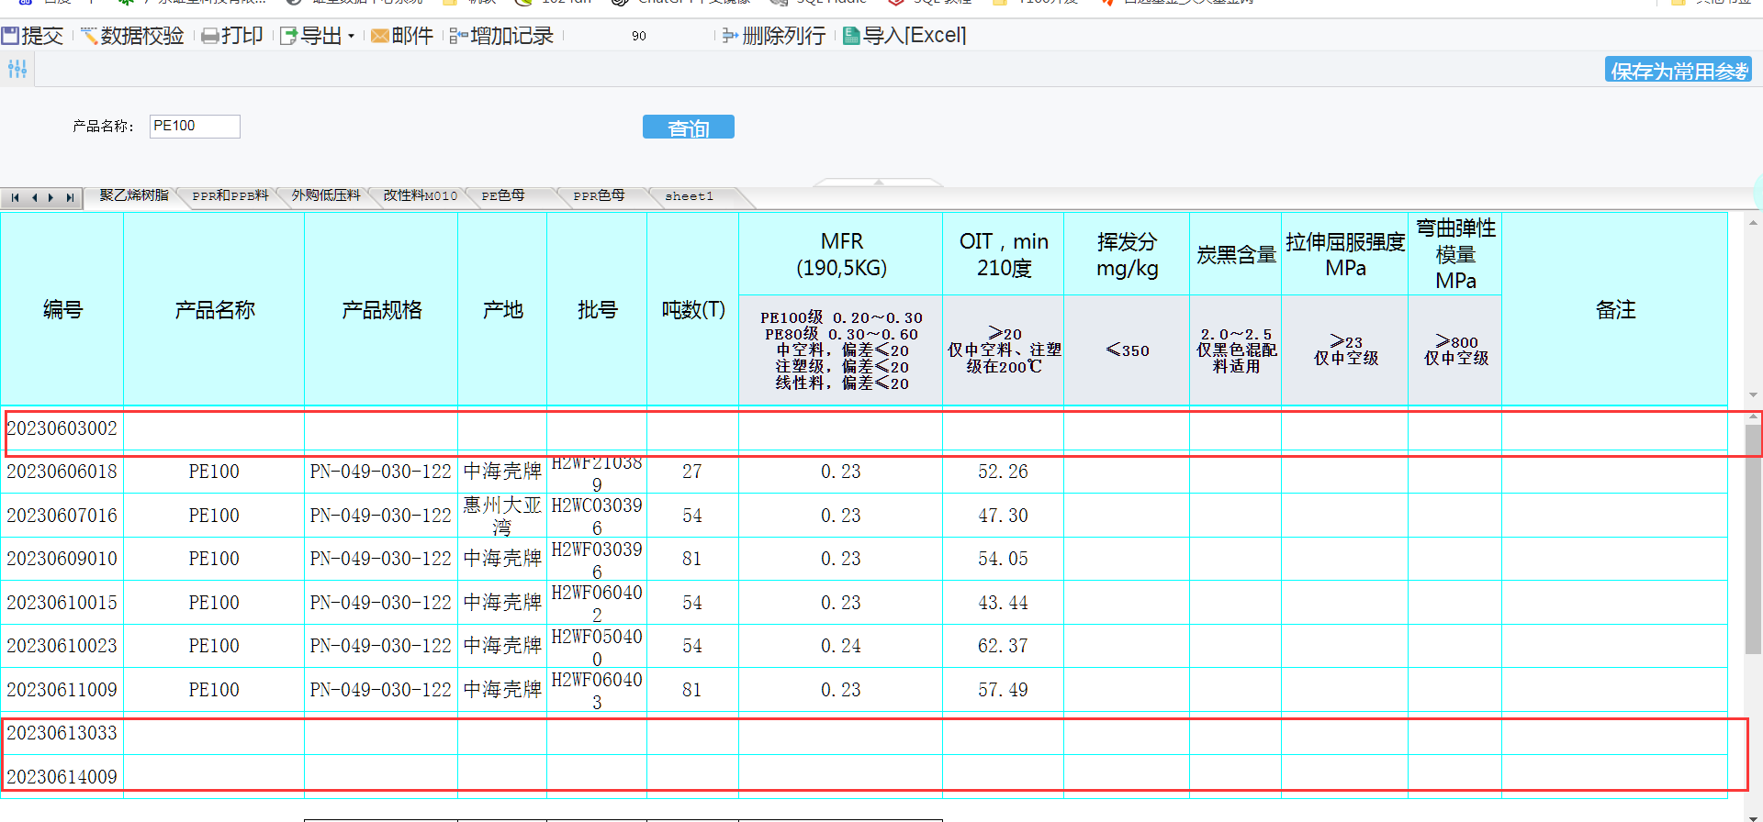Image resolution: width=1763 pixels, height=822 pixels.
Task: Click 导入[Excel] import button
Action: [904, 36]
